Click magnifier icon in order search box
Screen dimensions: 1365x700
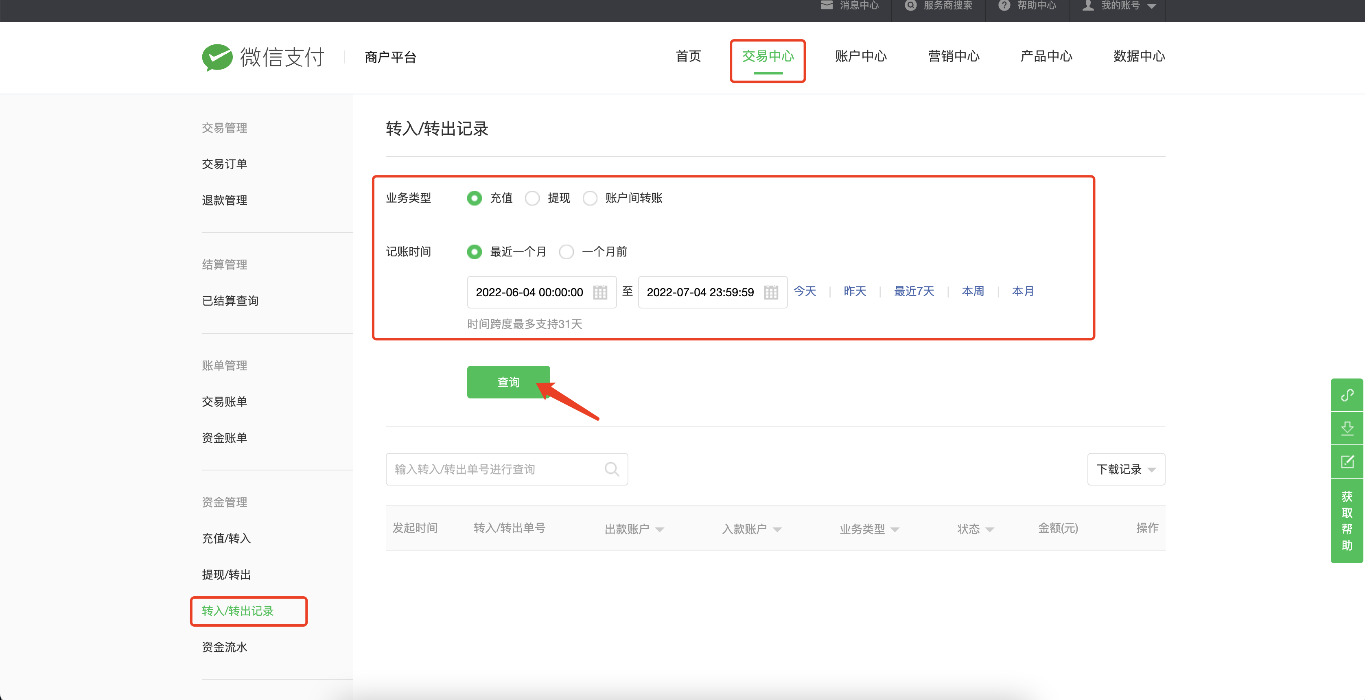point(612,469)
